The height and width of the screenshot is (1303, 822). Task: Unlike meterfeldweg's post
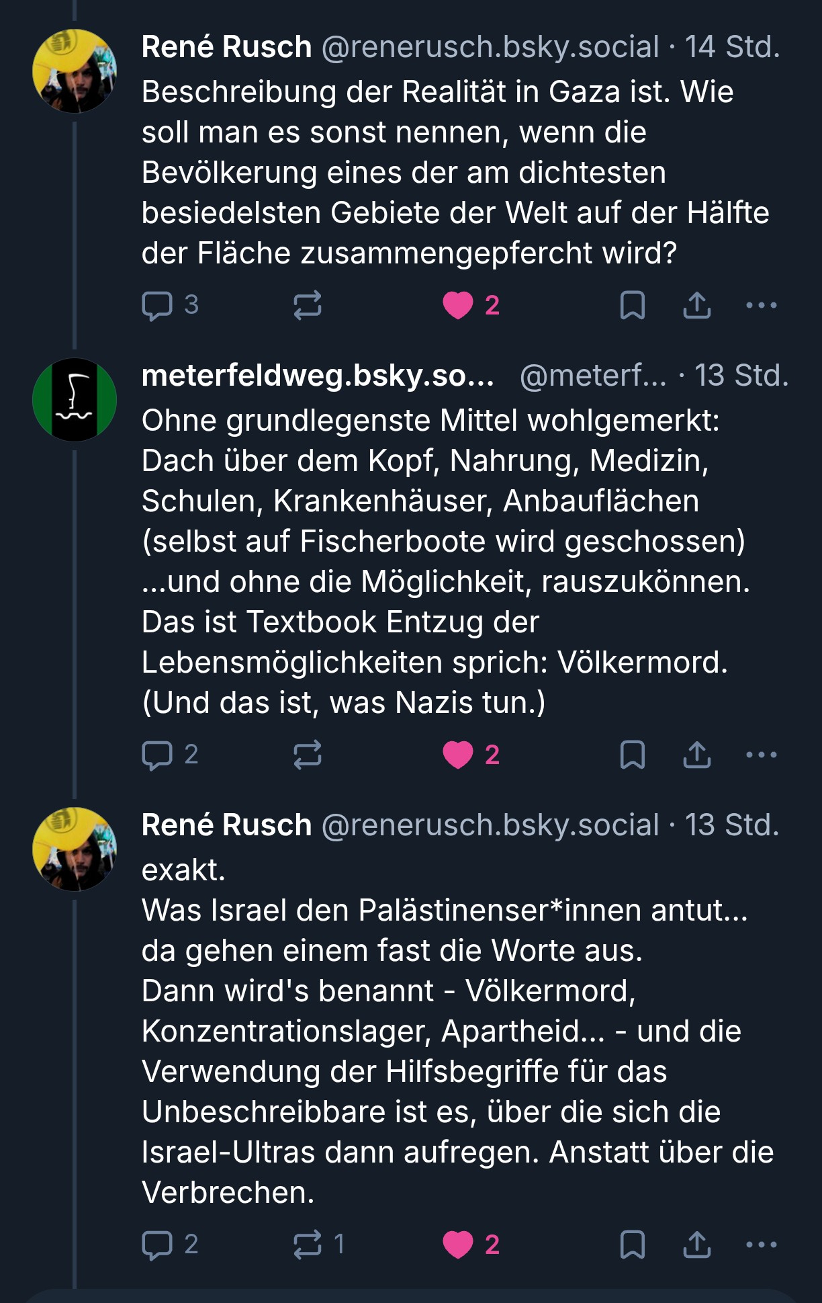(x=459, y=755)
